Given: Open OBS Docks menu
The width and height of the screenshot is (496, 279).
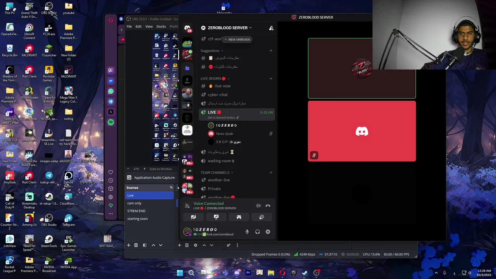Looking at the screenshot, I should pyautogui.click(x=161, y=26).
